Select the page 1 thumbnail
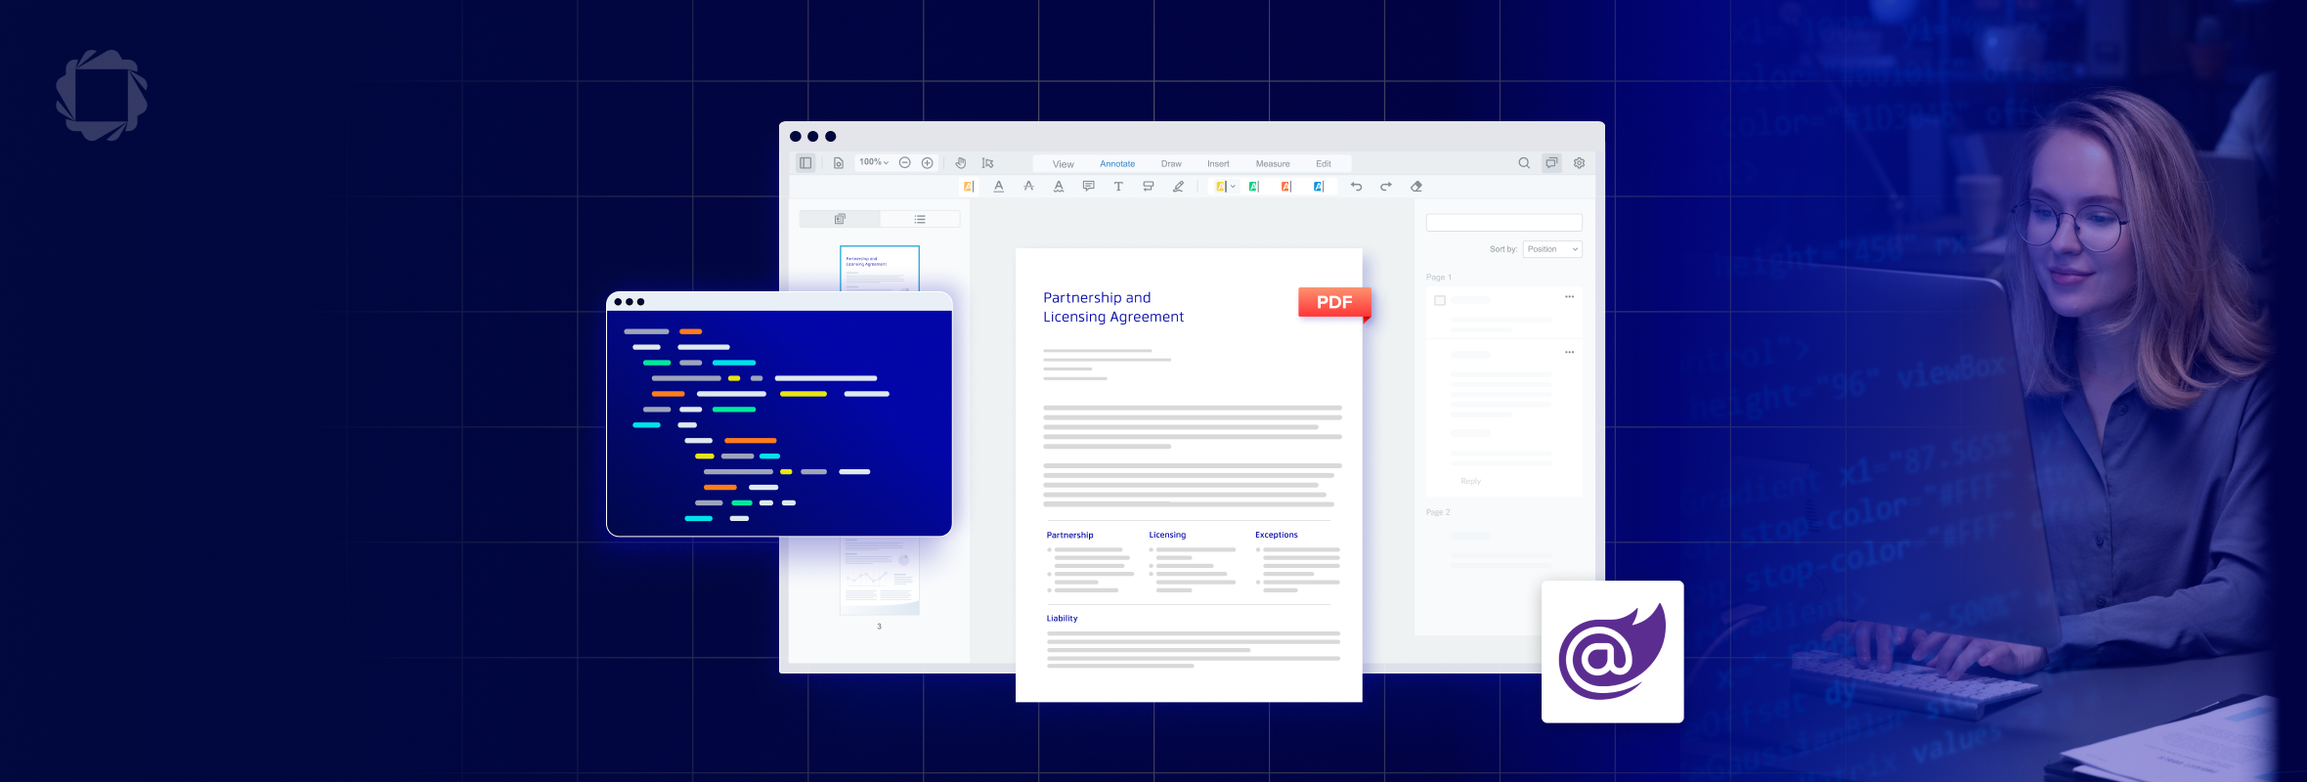Screen dimensions: 2307x782 (880, 269)
